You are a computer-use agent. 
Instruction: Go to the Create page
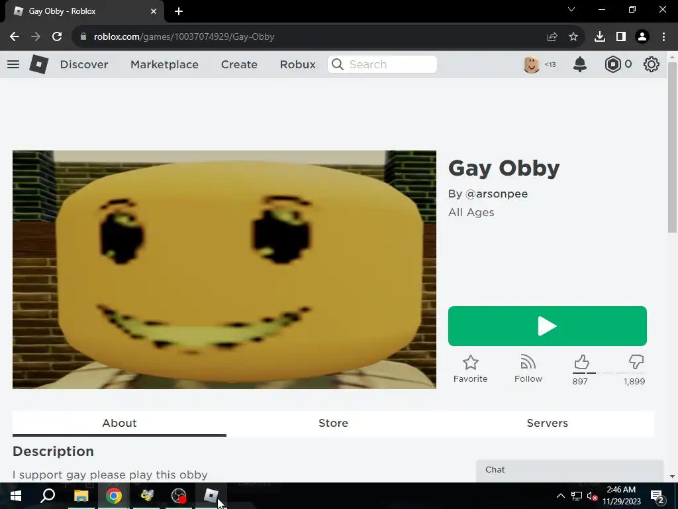pos(239,64)
